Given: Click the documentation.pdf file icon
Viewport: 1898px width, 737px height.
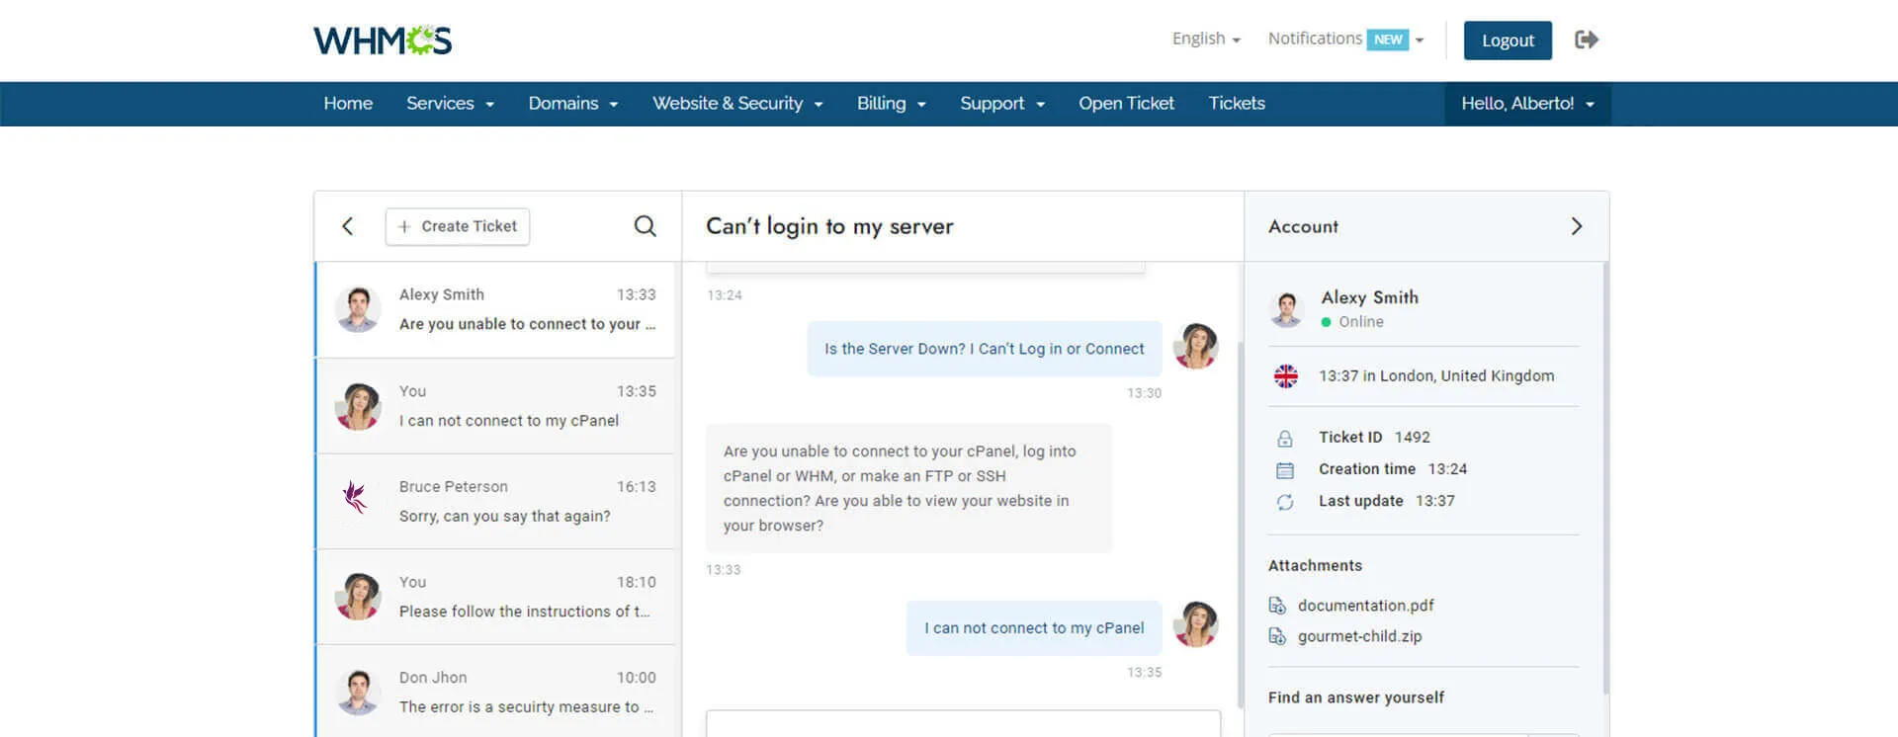Looking at the screenshot, I should [x=1277, y=606].
